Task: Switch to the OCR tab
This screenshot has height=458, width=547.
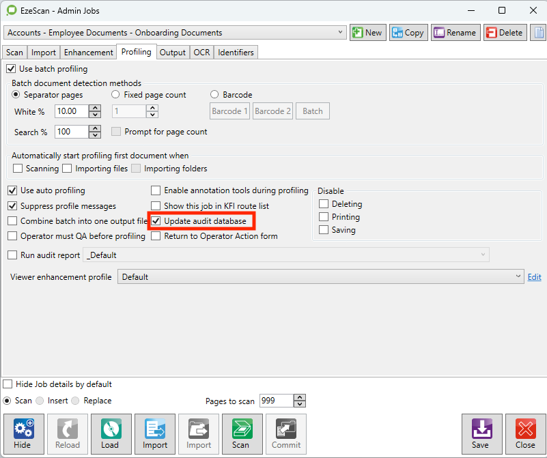Action: click(201, 53)
